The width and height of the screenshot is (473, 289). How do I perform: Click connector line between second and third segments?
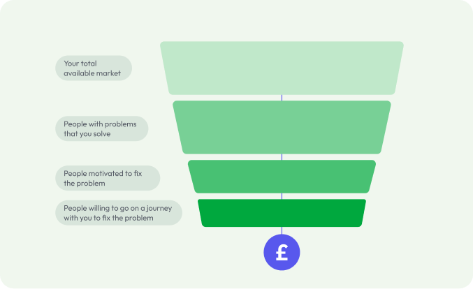[282, 157]
